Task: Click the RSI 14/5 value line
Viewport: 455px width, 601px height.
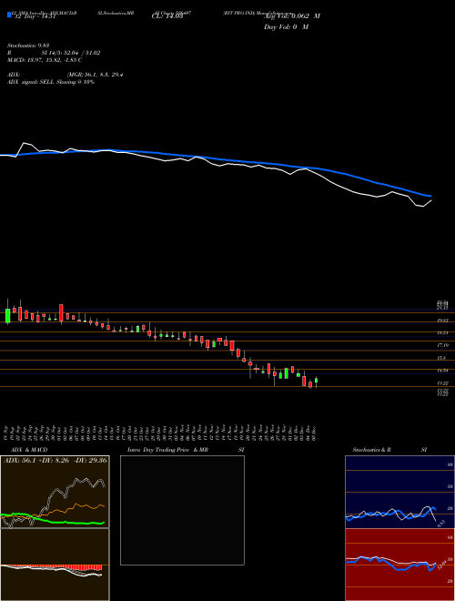Action: tap(54, 53)
